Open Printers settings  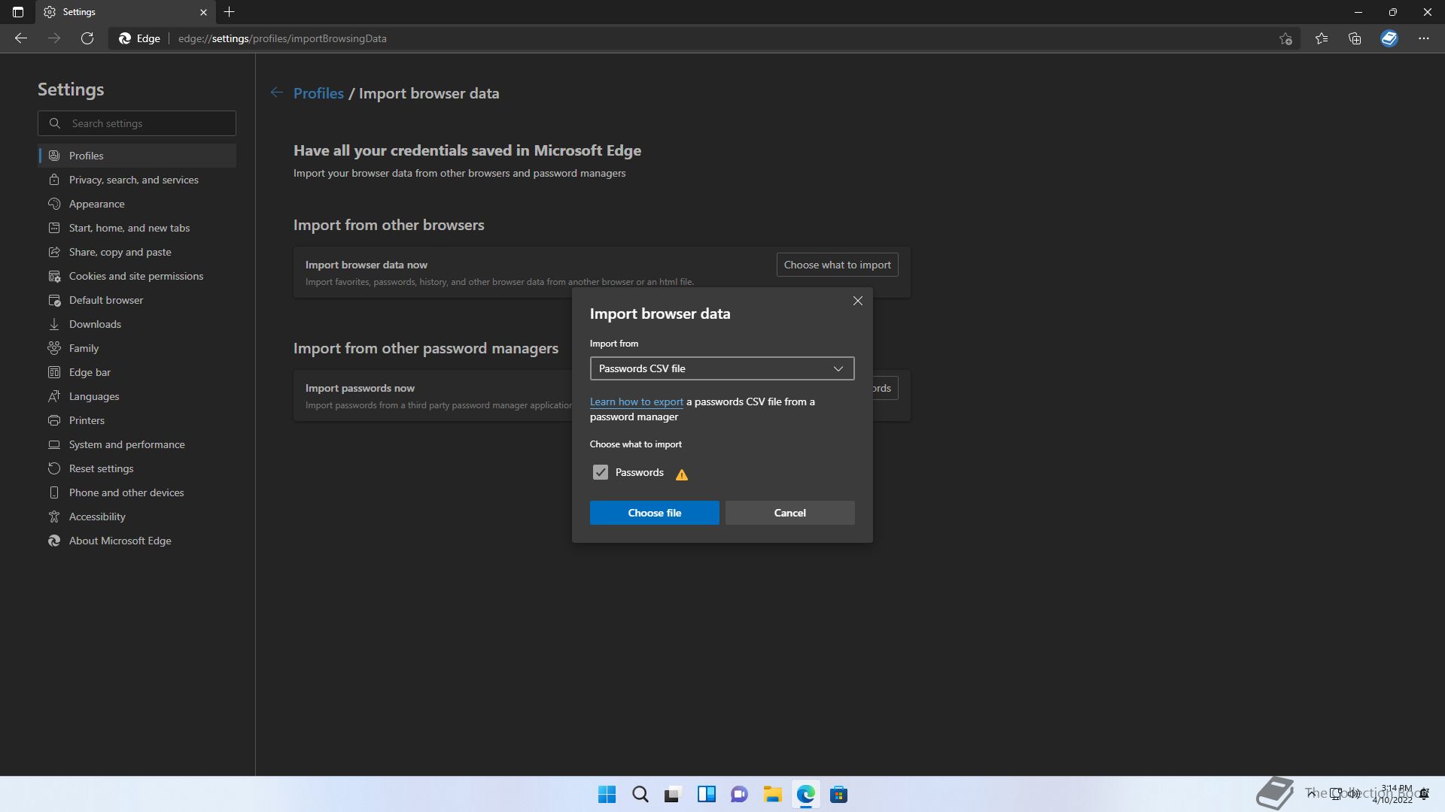(137, 420)
